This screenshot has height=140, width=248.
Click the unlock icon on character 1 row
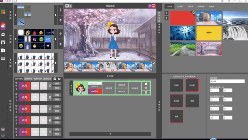(146, 84)
